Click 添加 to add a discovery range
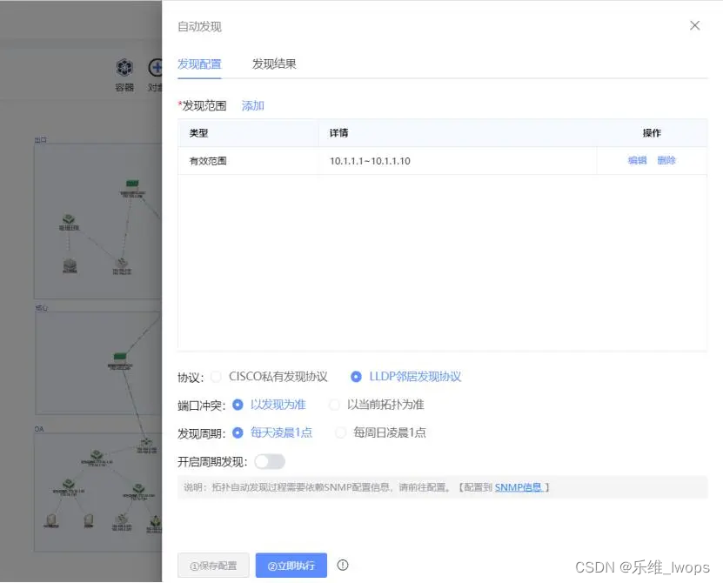The width and height of the screenshot is (723, 583). pos(252,105)
